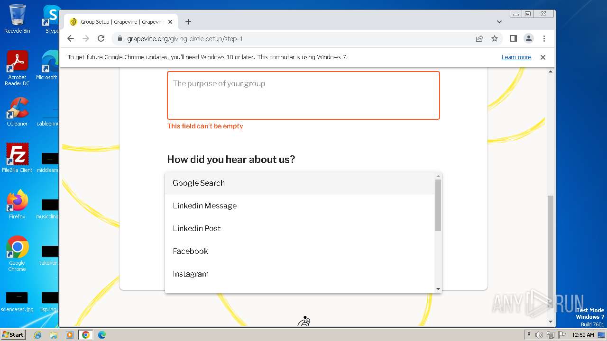
Task: Open Acrobat Reader DC desktop icon
Action: click(17, 68)
